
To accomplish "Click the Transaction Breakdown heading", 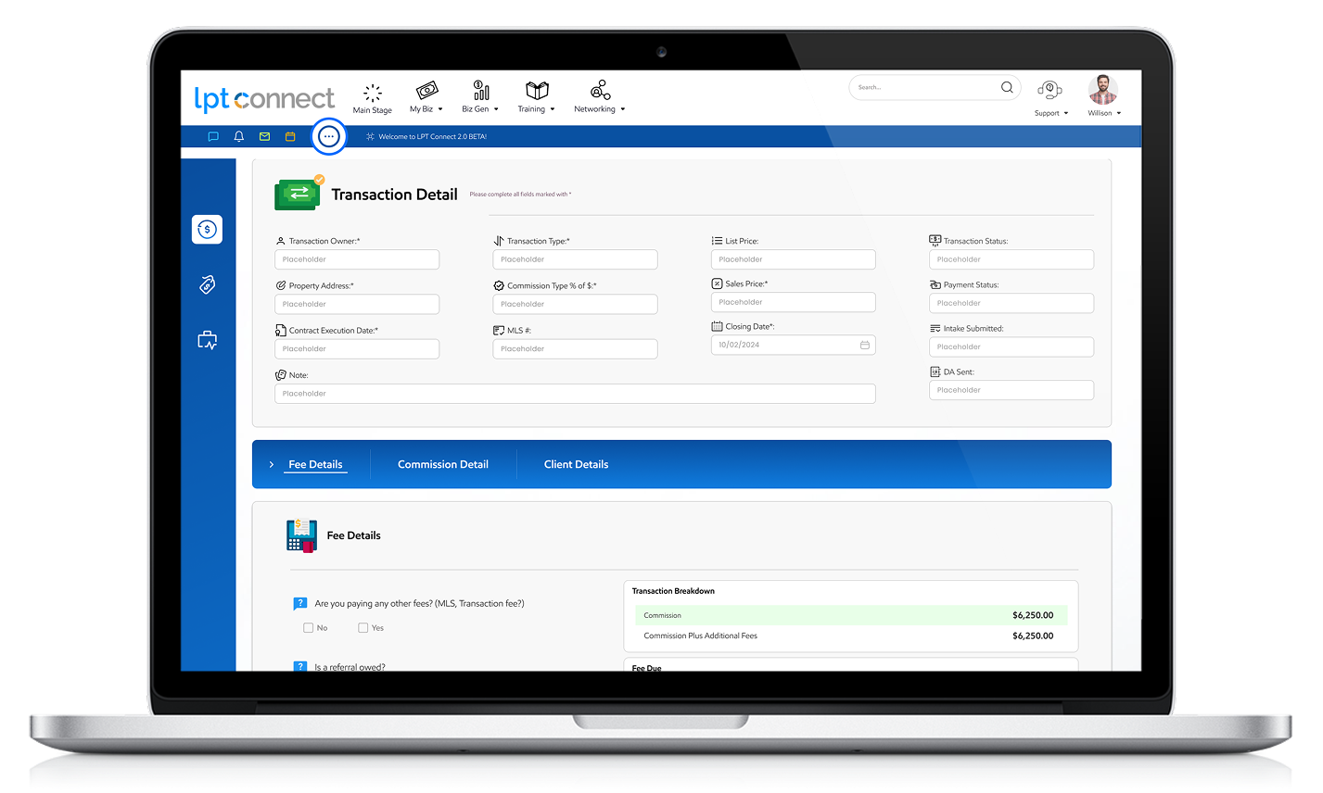I will pyautogui.click(x=673, y=591).
